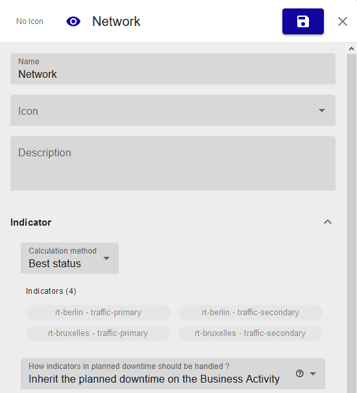
Task: Select the rt-bruxelles - traffic-primary indicator chip
Action: click(x=99, y=333)
